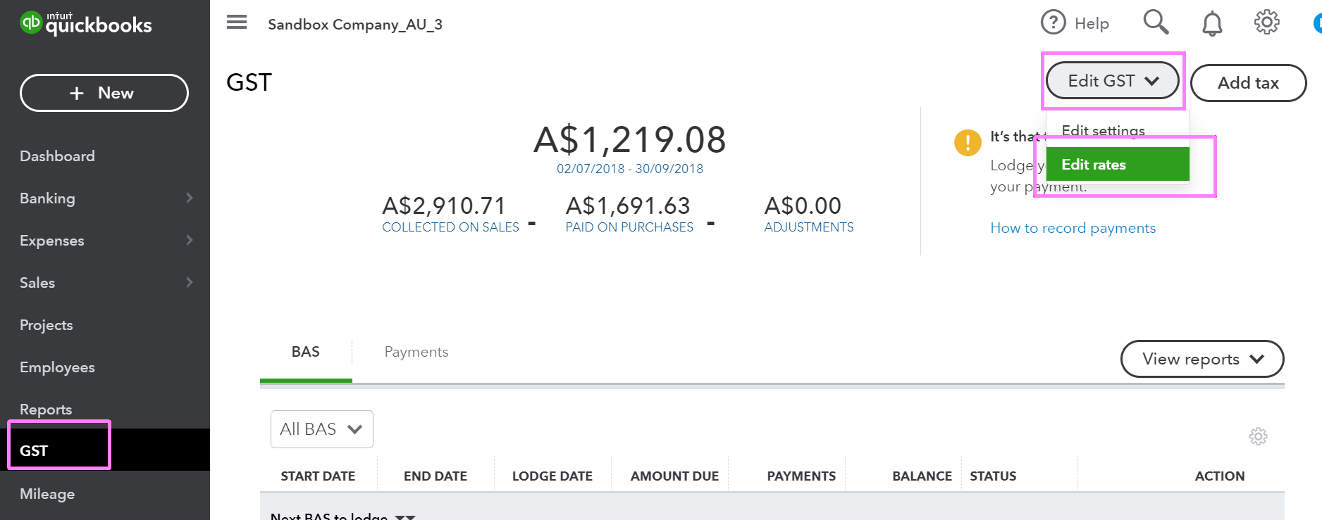The image size is (1322, 520).
Task: Open Sales in the sidebar
Action: 37,283
